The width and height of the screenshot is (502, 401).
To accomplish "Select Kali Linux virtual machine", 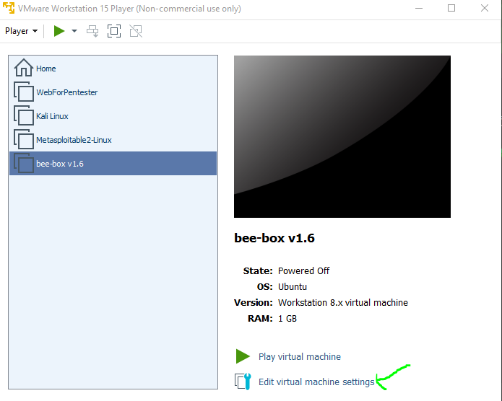I will 113,116.
